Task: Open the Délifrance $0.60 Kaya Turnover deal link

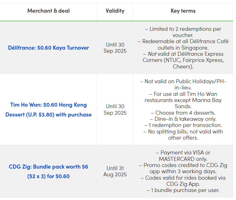Action: 48,48
